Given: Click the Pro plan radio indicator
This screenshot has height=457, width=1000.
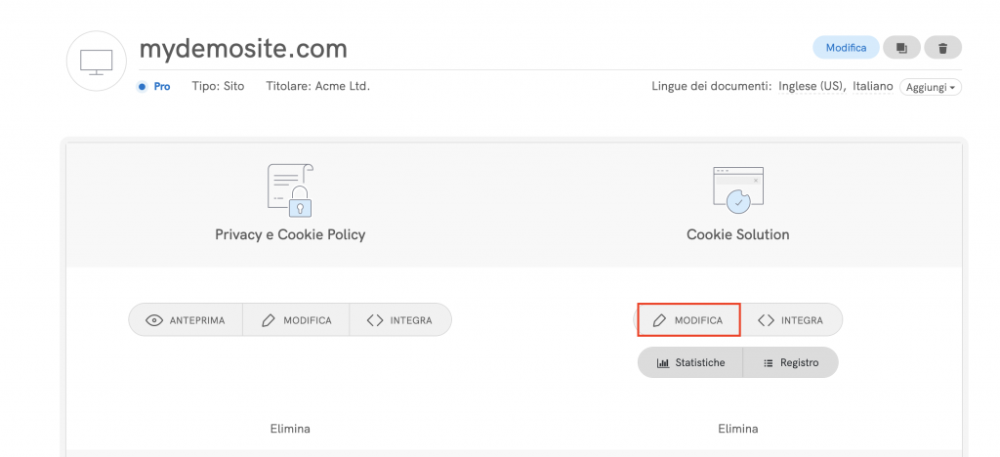Looking at the screenshot, I should click(x=143, y=87).
